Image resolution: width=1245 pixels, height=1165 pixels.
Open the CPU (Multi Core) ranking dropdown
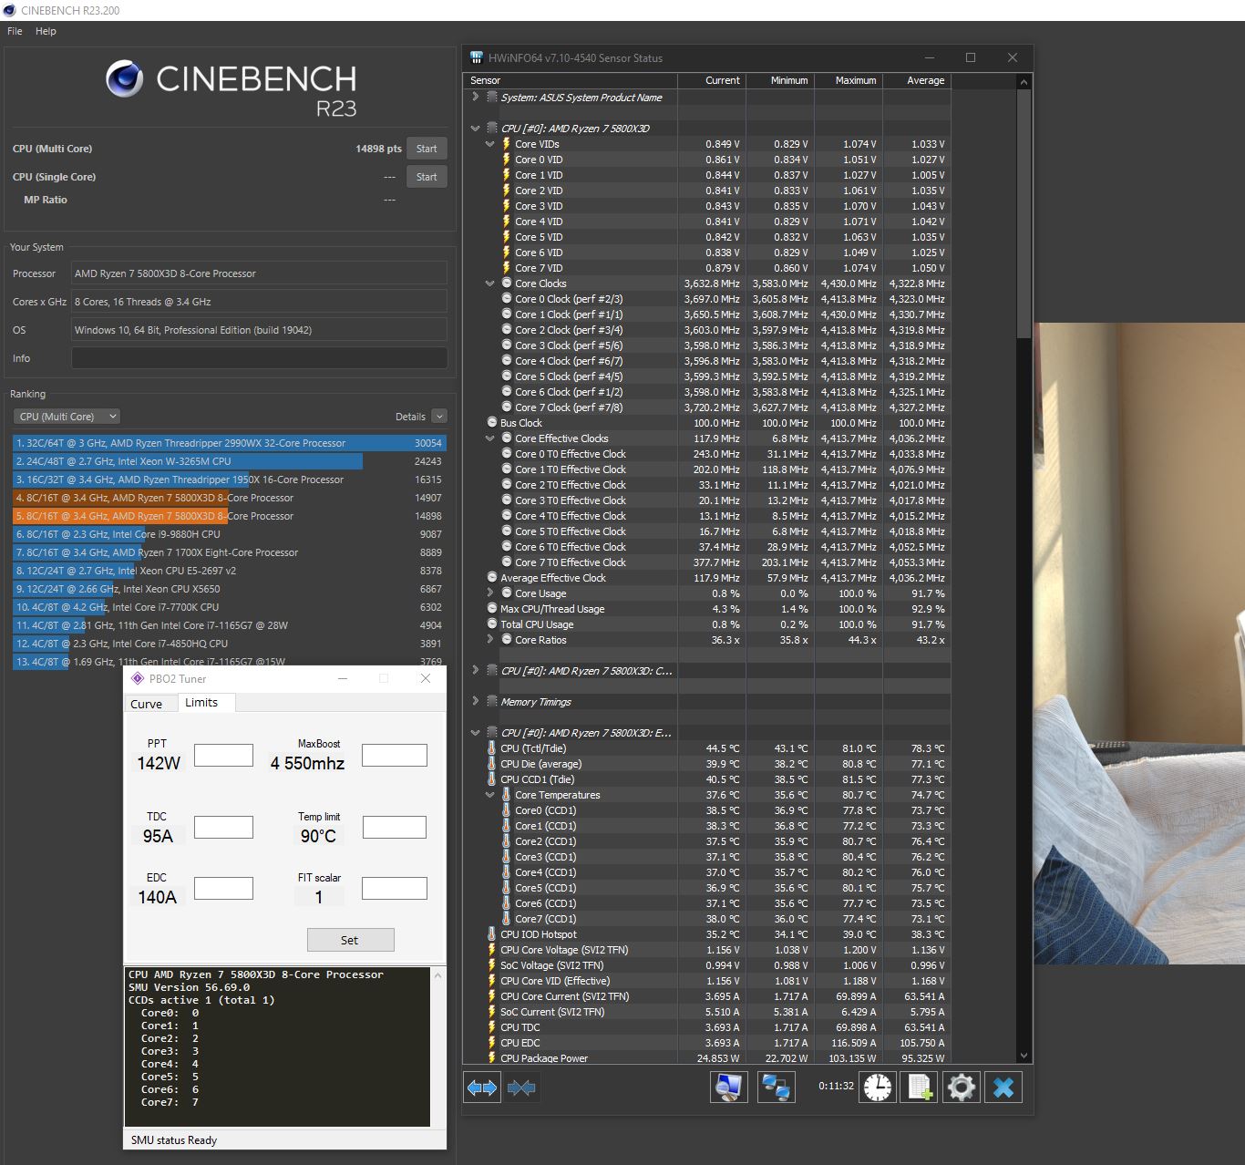(x=67, y=417)
